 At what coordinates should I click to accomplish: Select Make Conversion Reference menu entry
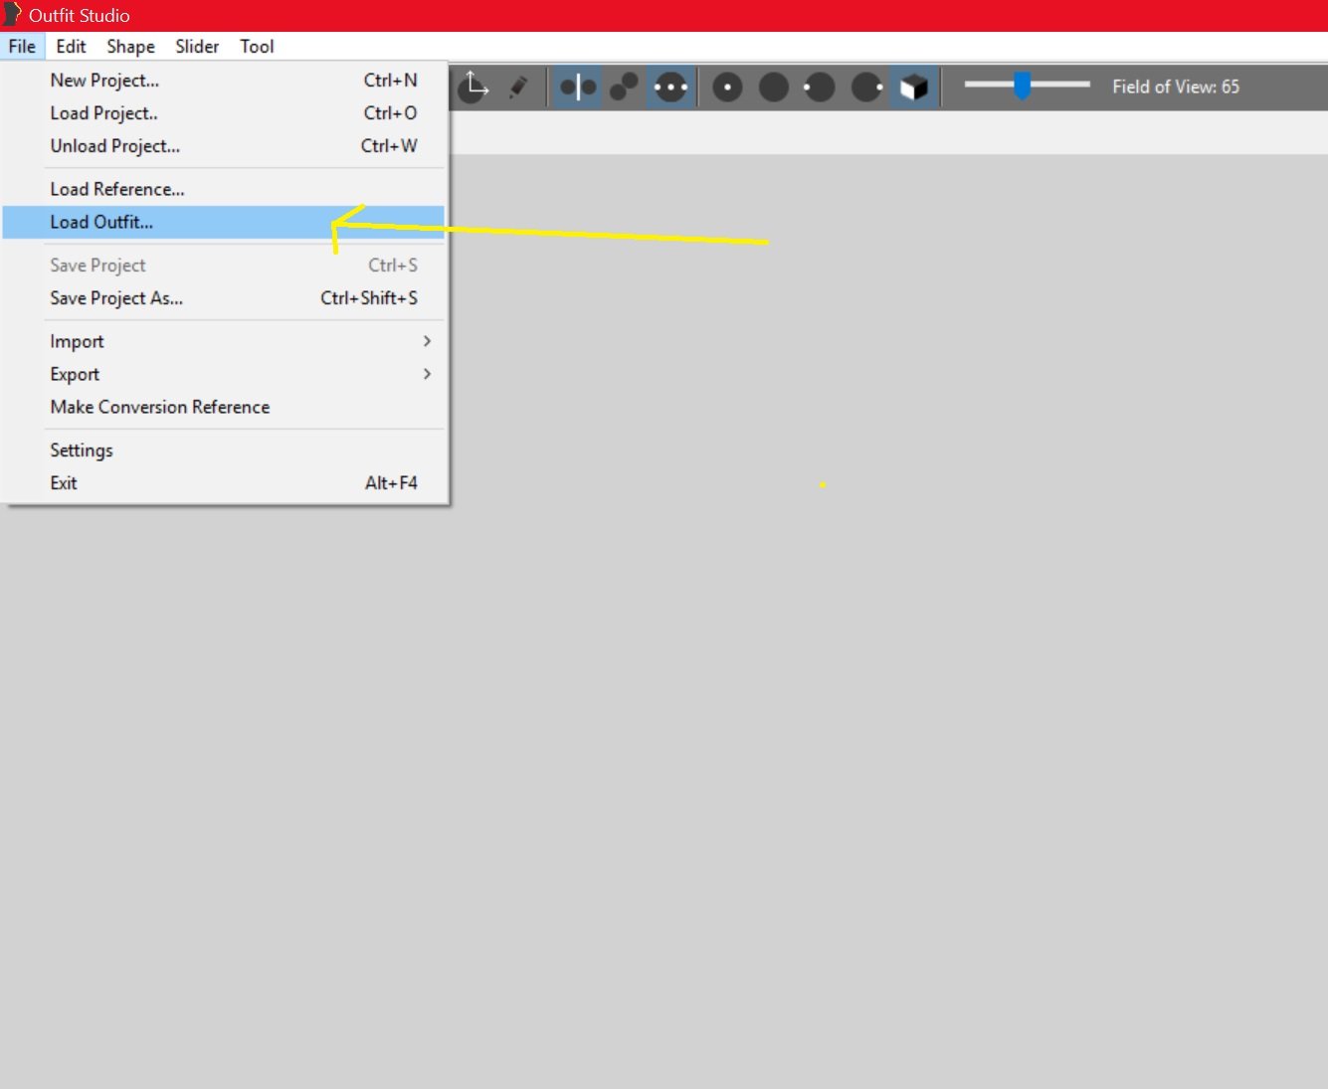(x=224, y=407)
